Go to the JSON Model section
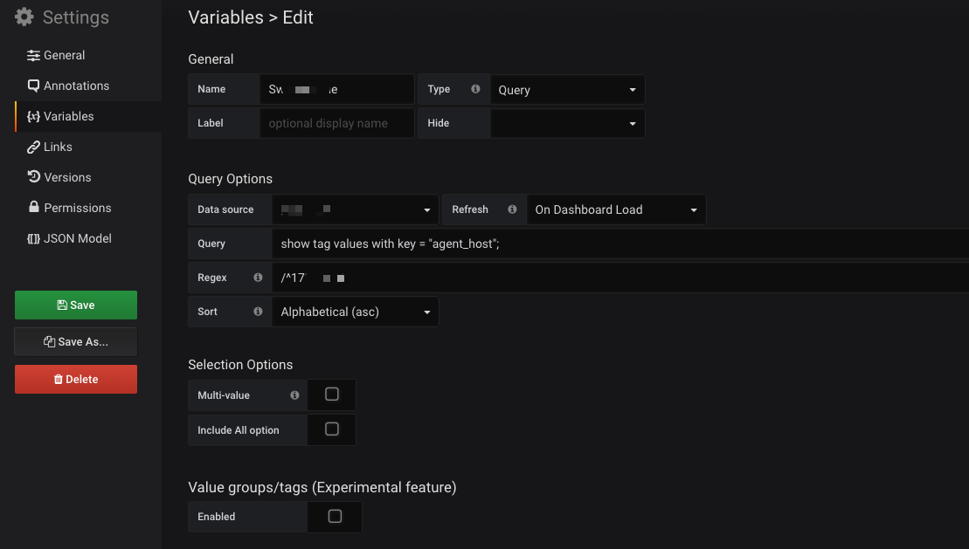The height and width of the screenshot is (549, 969). 77,238
